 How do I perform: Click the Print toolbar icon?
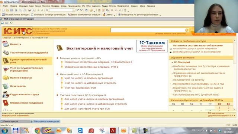coord(29,10)
